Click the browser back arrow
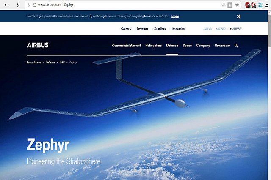Image resolution: width=271 pixels, height=180 pixels. tap(6, 5)
